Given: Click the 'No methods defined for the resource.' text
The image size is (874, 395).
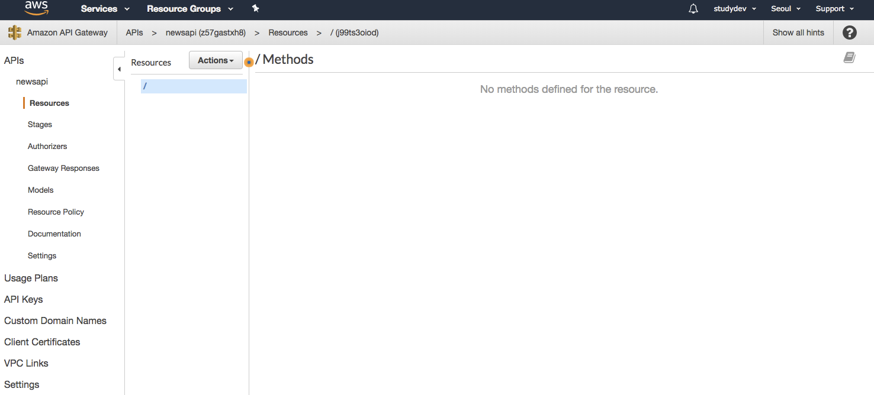Looking at the screenshot, I should point(569,89).
